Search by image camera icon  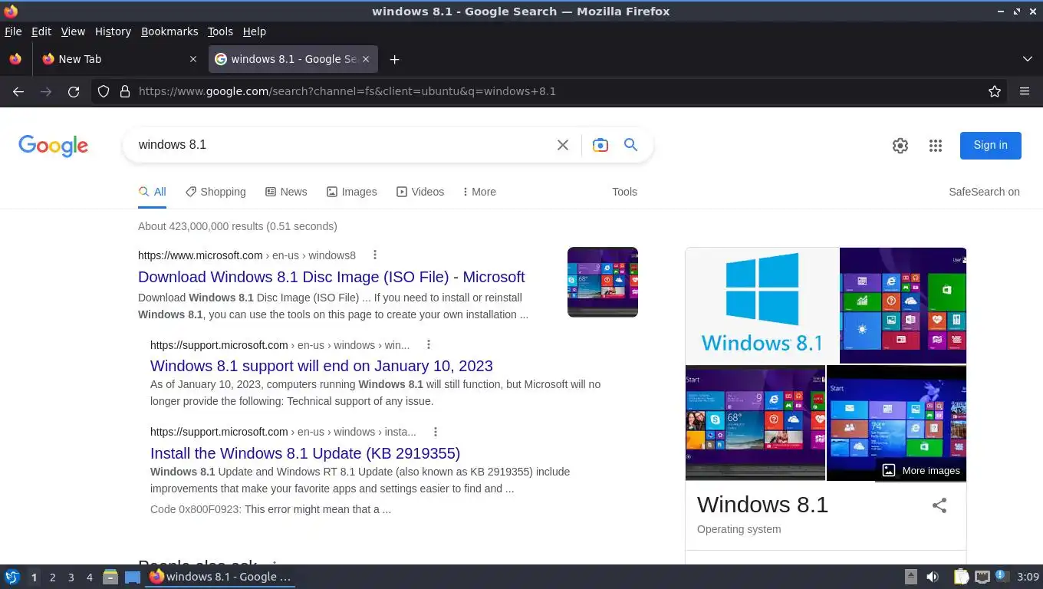point(600,145)
